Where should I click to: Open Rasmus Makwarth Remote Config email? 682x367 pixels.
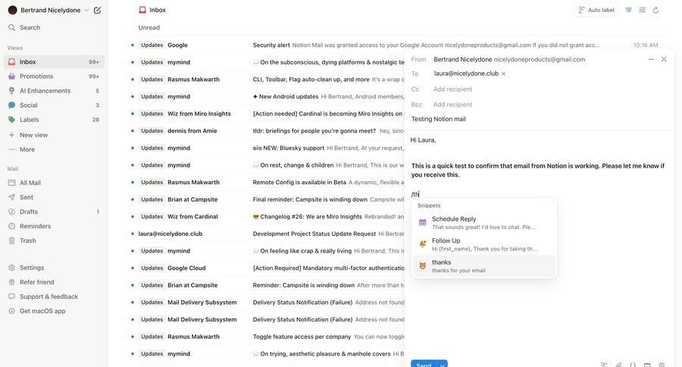point(267,183)
